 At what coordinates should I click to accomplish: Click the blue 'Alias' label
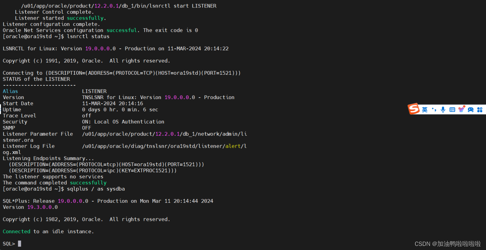click(x=10, y=91)
